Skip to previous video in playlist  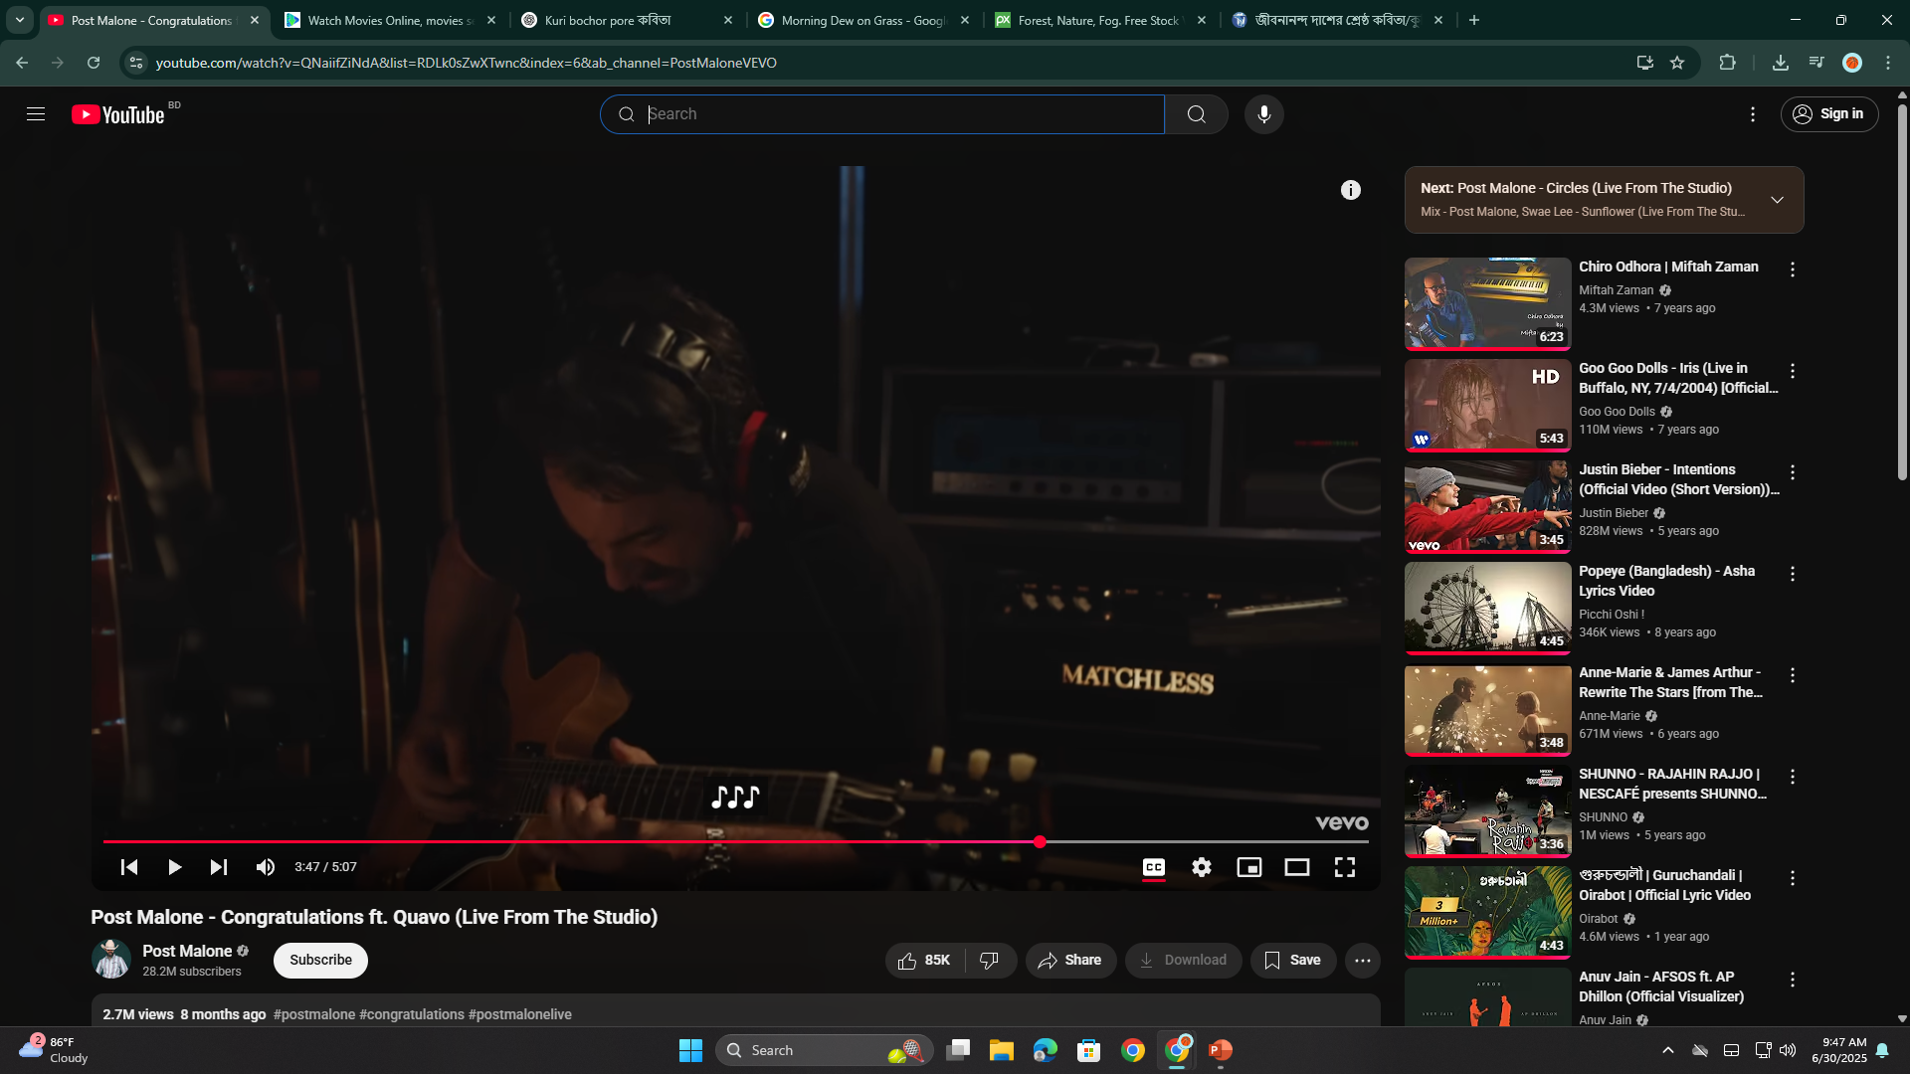[129, 867]
